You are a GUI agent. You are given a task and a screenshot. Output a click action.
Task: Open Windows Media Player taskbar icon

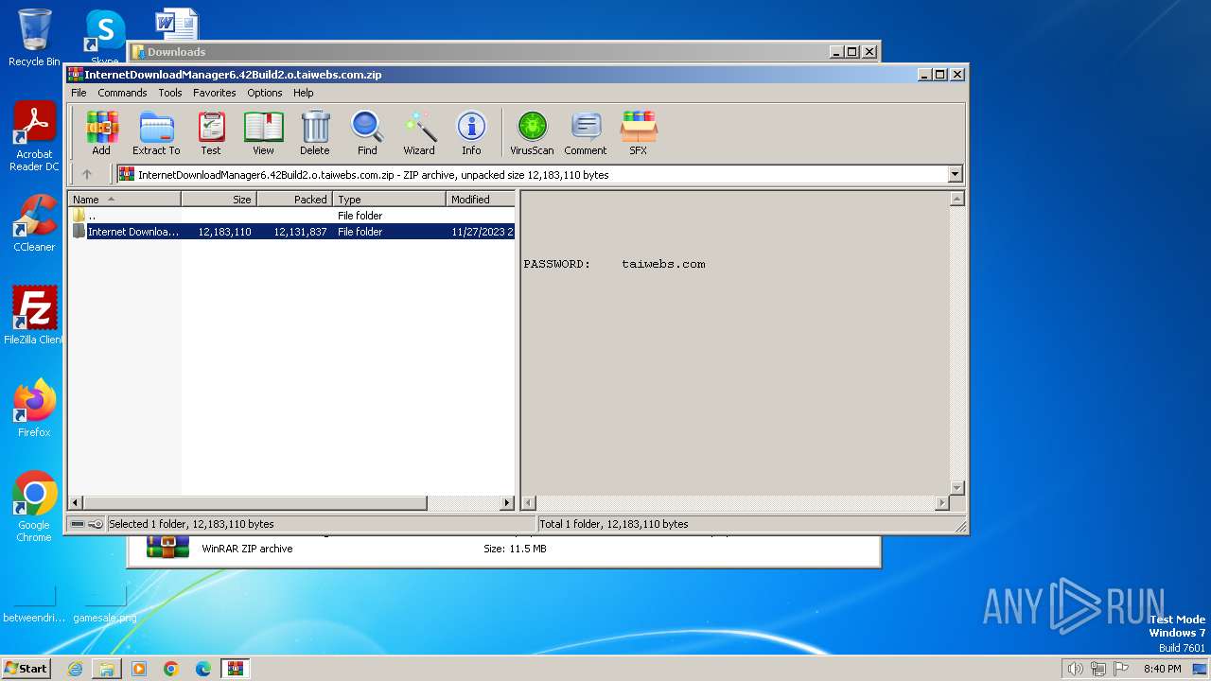pyautogui.click(x=139, y=669)
